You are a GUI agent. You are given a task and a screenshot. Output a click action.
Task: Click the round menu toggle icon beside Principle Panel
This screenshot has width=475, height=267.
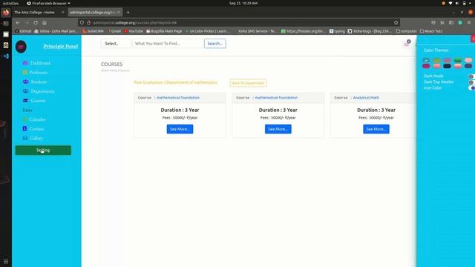pyautogui.click(x=21, y=47)
